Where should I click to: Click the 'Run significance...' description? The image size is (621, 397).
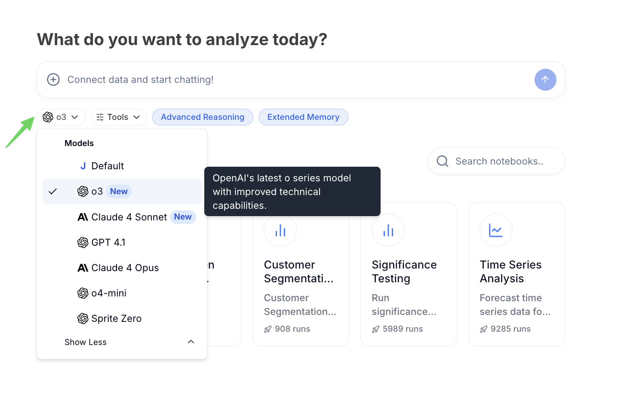(x=404, y=305)
